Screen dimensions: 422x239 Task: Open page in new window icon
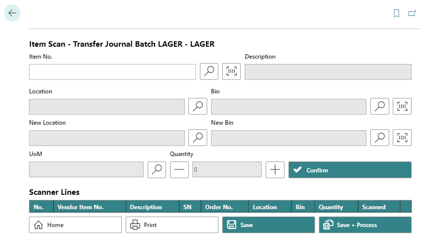(x=412, y=13)
